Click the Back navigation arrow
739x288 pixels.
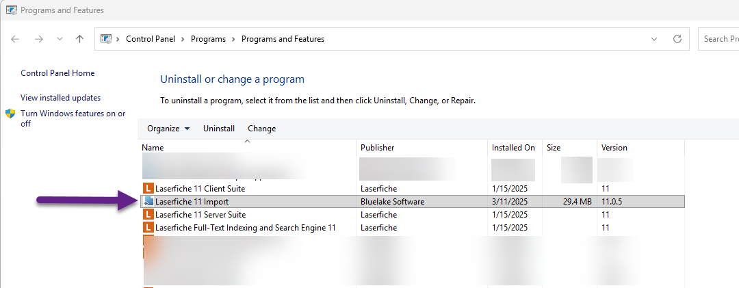(x=15, y=39)
